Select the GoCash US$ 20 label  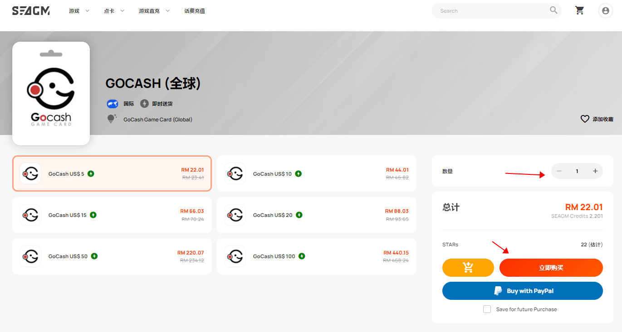(273, 215)
